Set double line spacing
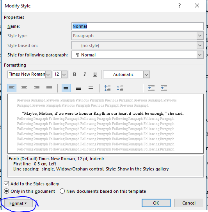Screen dimensions: 208x212 click(91, 88)
